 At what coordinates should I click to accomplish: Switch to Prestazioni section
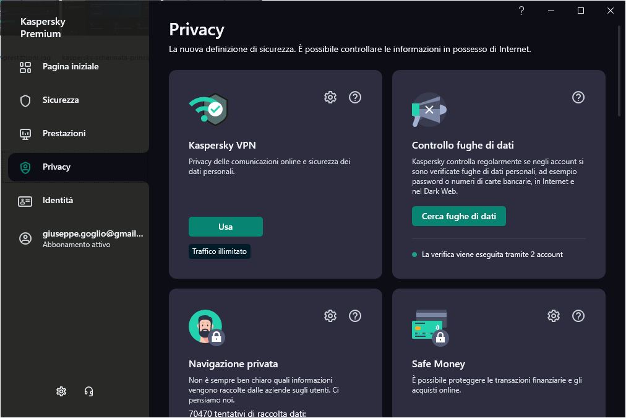tap(64, 134)
